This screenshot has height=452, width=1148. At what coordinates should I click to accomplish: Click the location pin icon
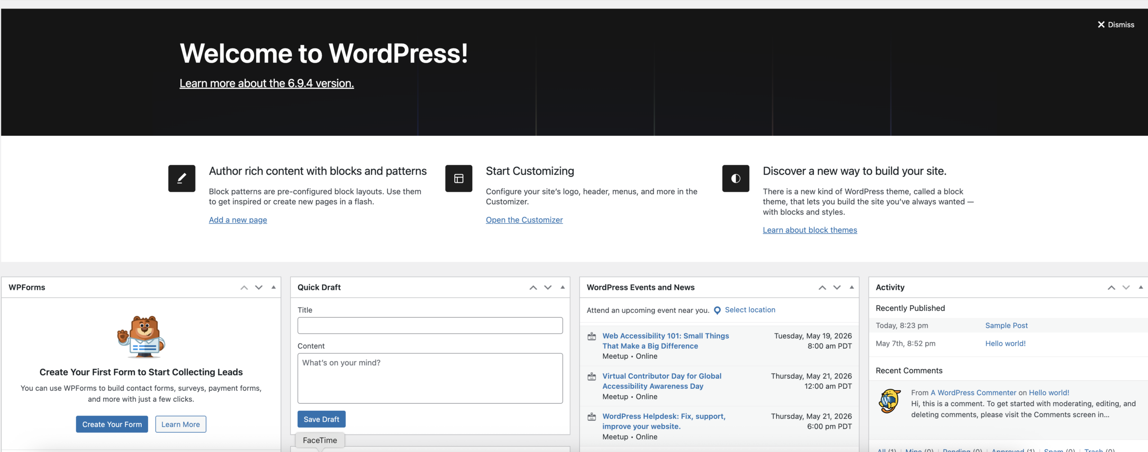tap(717, 310)
